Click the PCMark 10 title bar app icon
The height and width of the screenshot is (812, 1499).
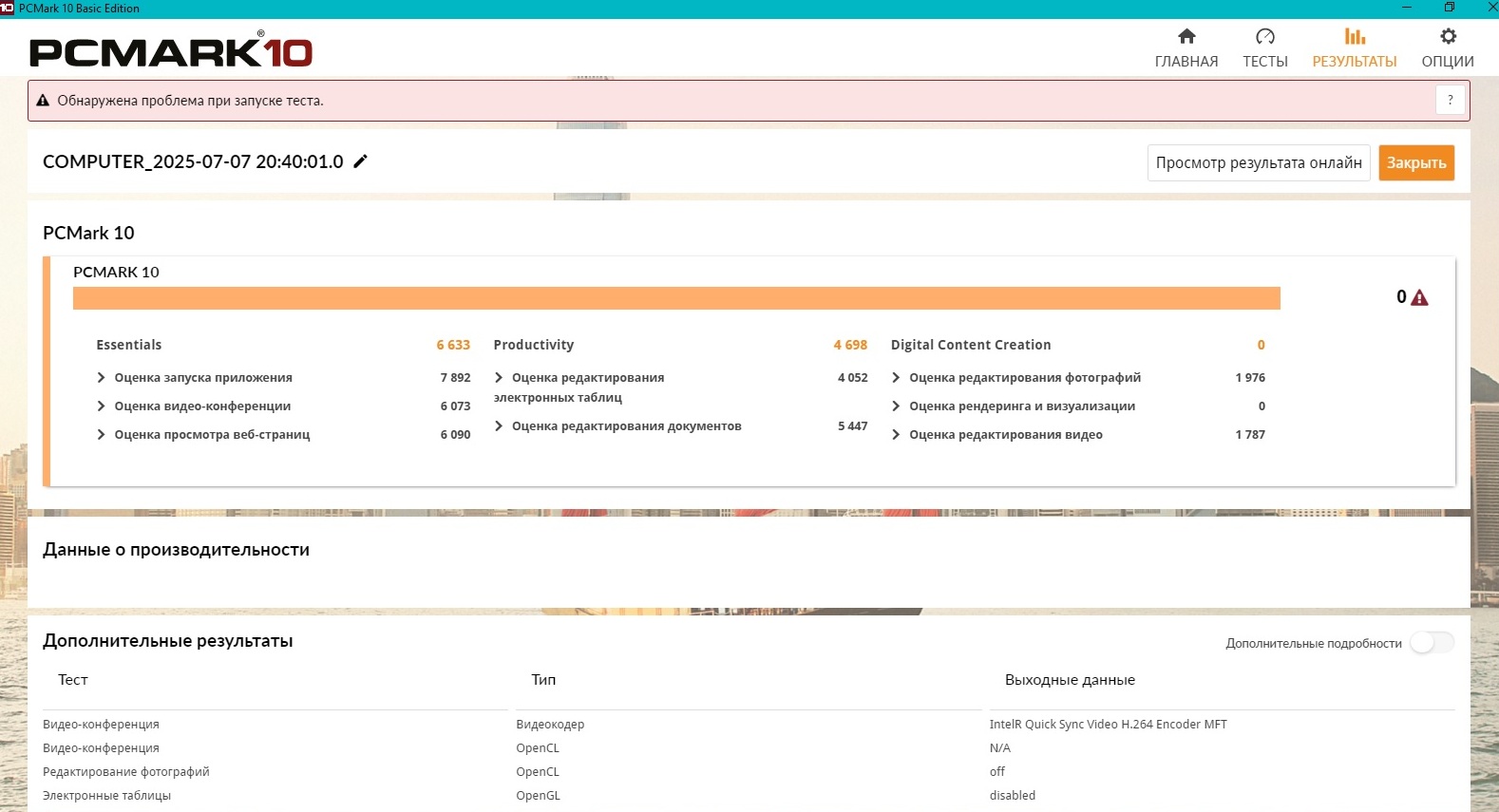(7, 8)
